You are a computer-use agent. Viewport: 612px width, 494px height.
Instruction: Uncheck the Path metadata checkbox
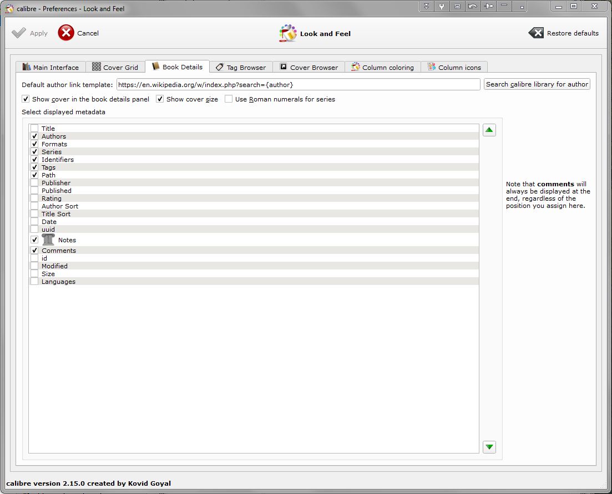(x=35, y=175)
